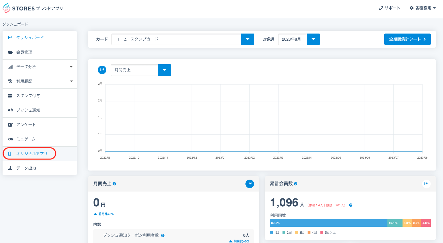Click the 5回以上 legend entry
Screen dimensions: 443x243
coord(328,232)
